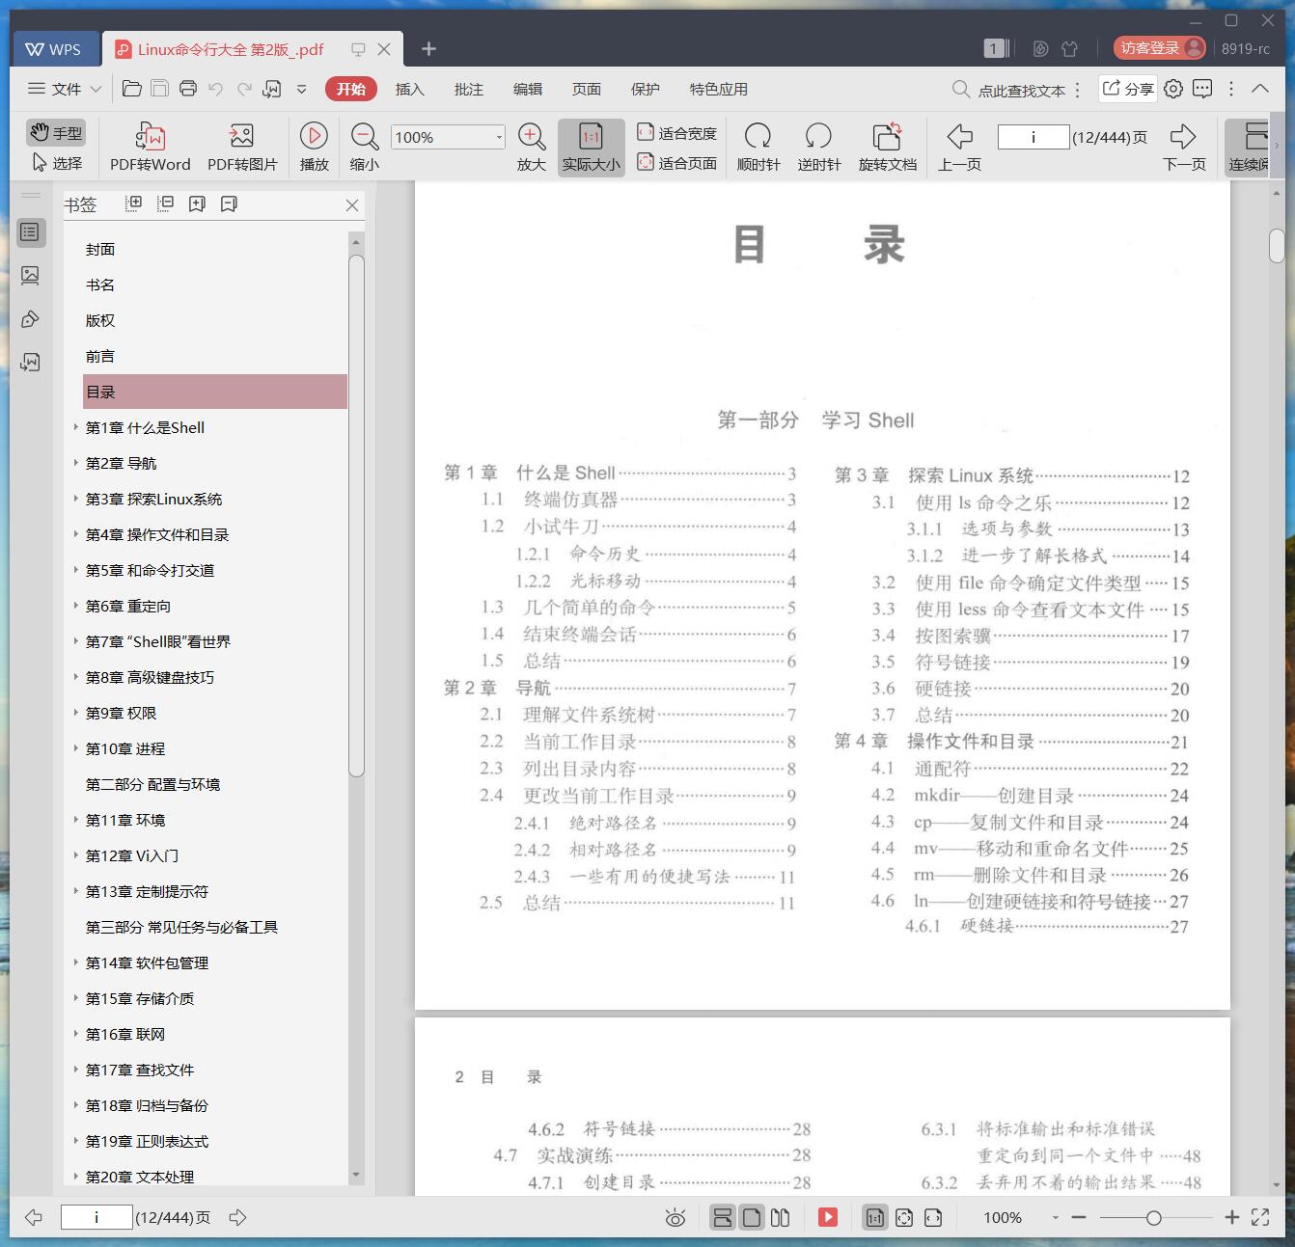Enter fullscreen with status bar icon

point(1260,1217)
